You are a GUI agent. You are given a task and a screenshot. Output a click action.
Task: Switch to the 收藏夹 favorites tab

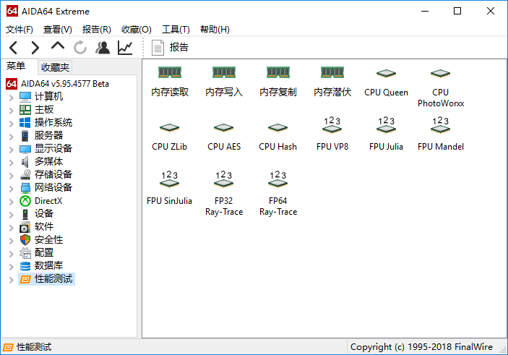pos(55,67)
